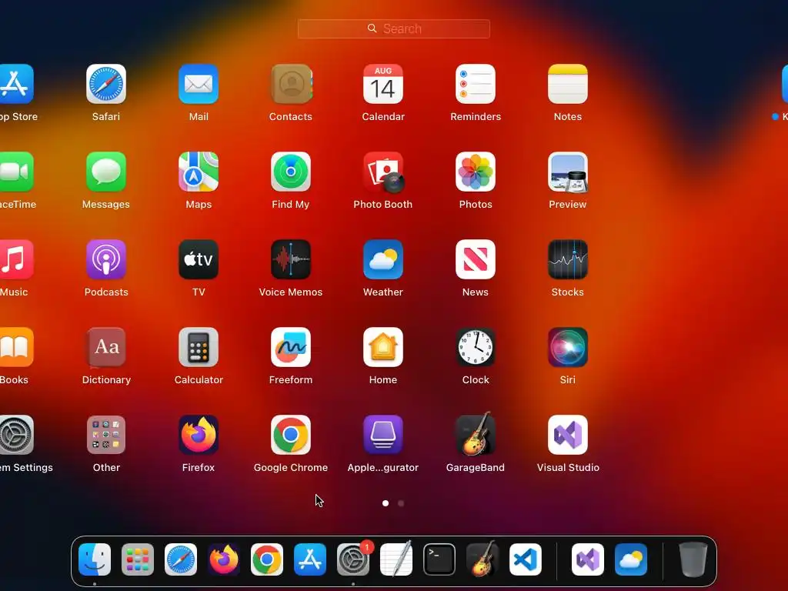The height and width of the screenshot is (591, 788).
Task: Launch Photo Booth
Action: click(x=383, y=172)
